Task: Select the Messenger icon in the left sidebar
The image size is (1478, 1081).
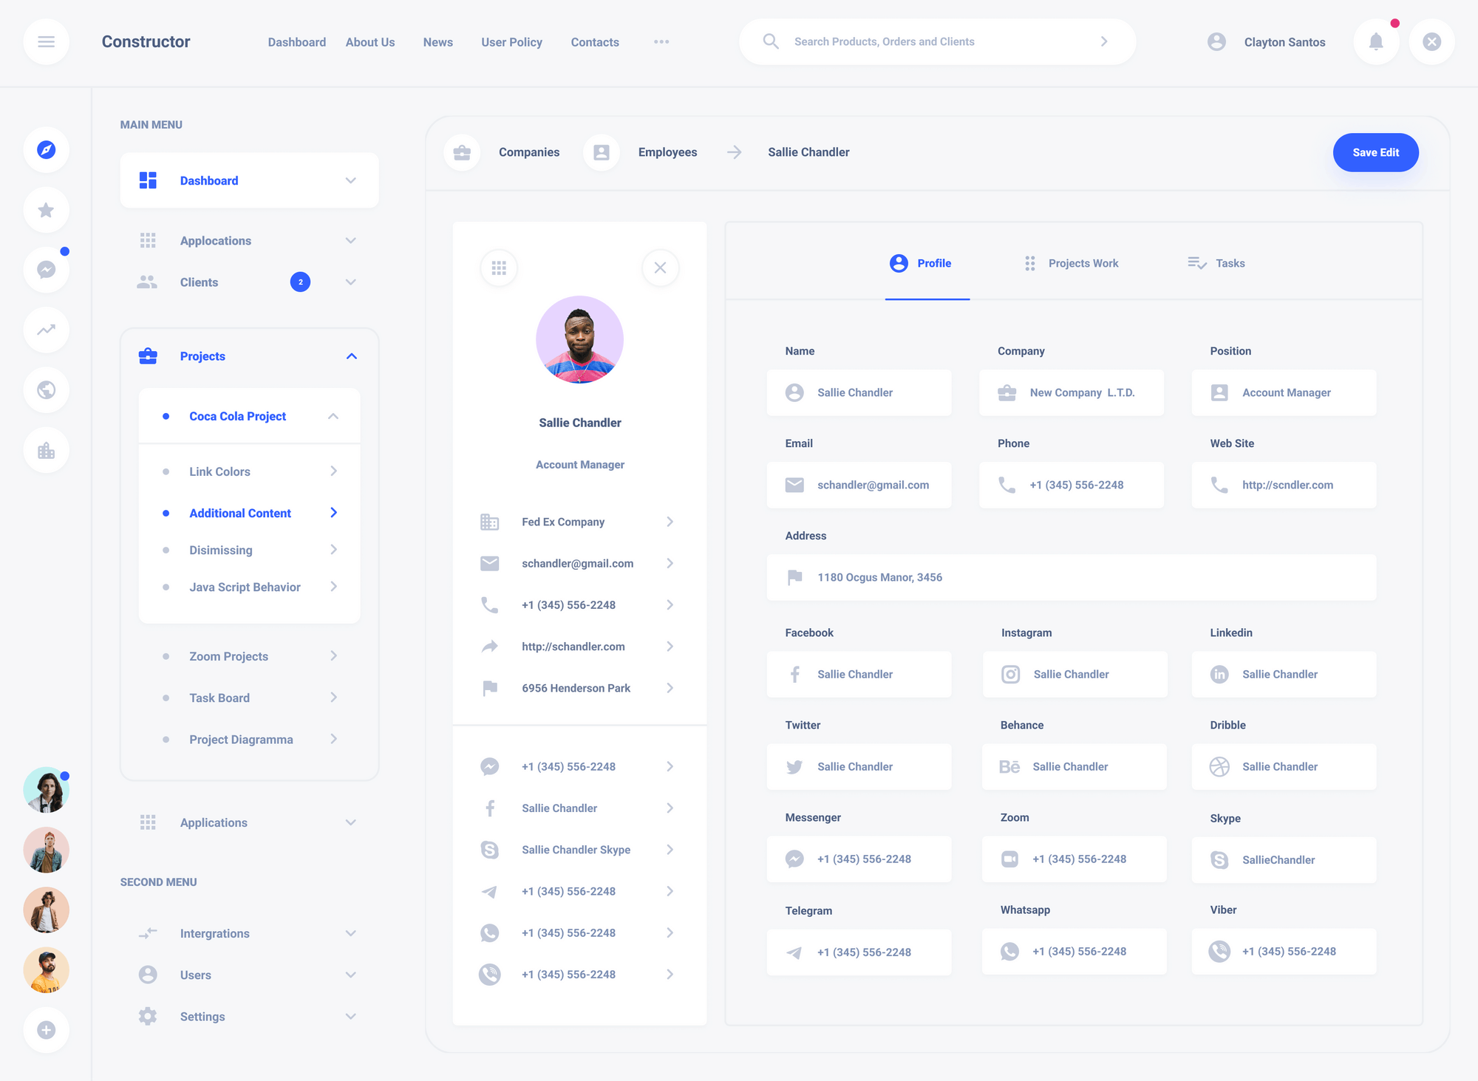Action: (x=46, y=270)
